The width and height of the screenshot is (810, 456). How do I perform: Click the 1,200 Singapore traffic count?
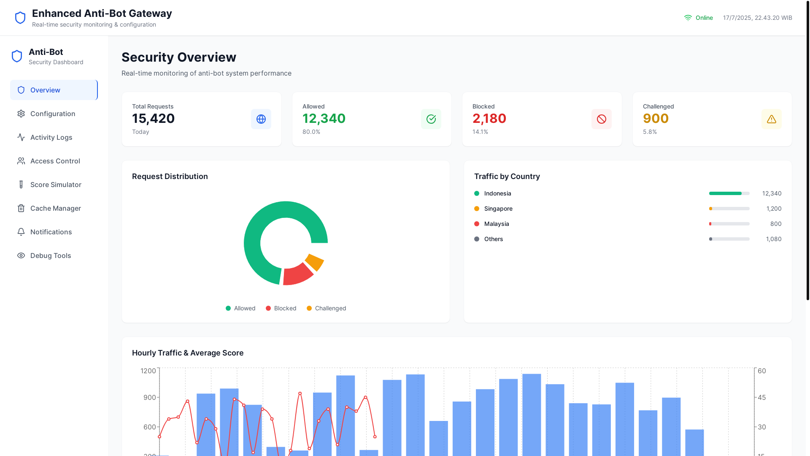coord(774,209)
